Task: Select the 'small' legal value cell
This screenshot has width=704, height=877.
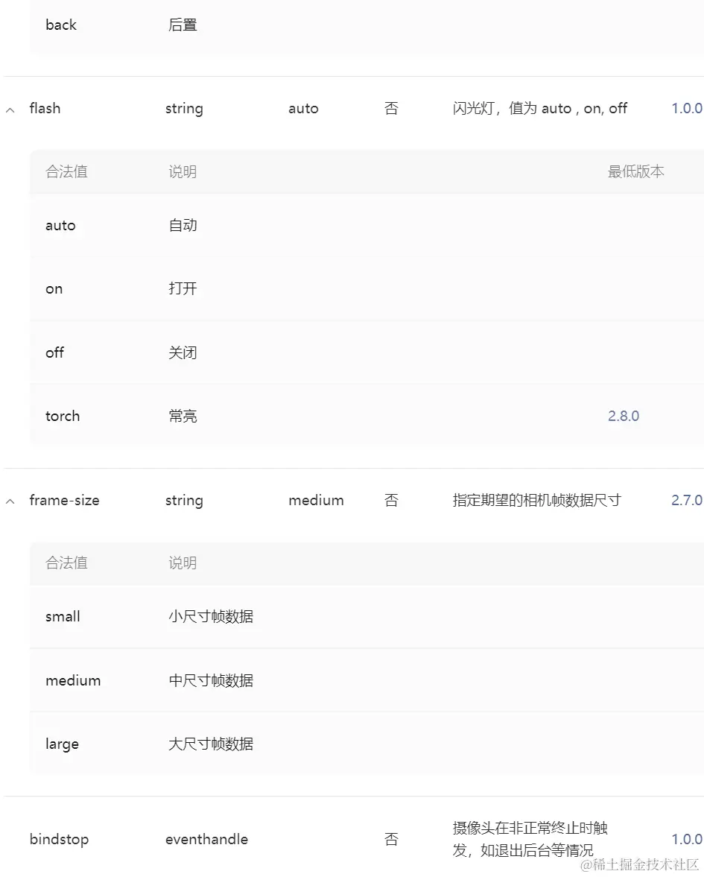Action: pyautogui.click(x=63, y=616)
